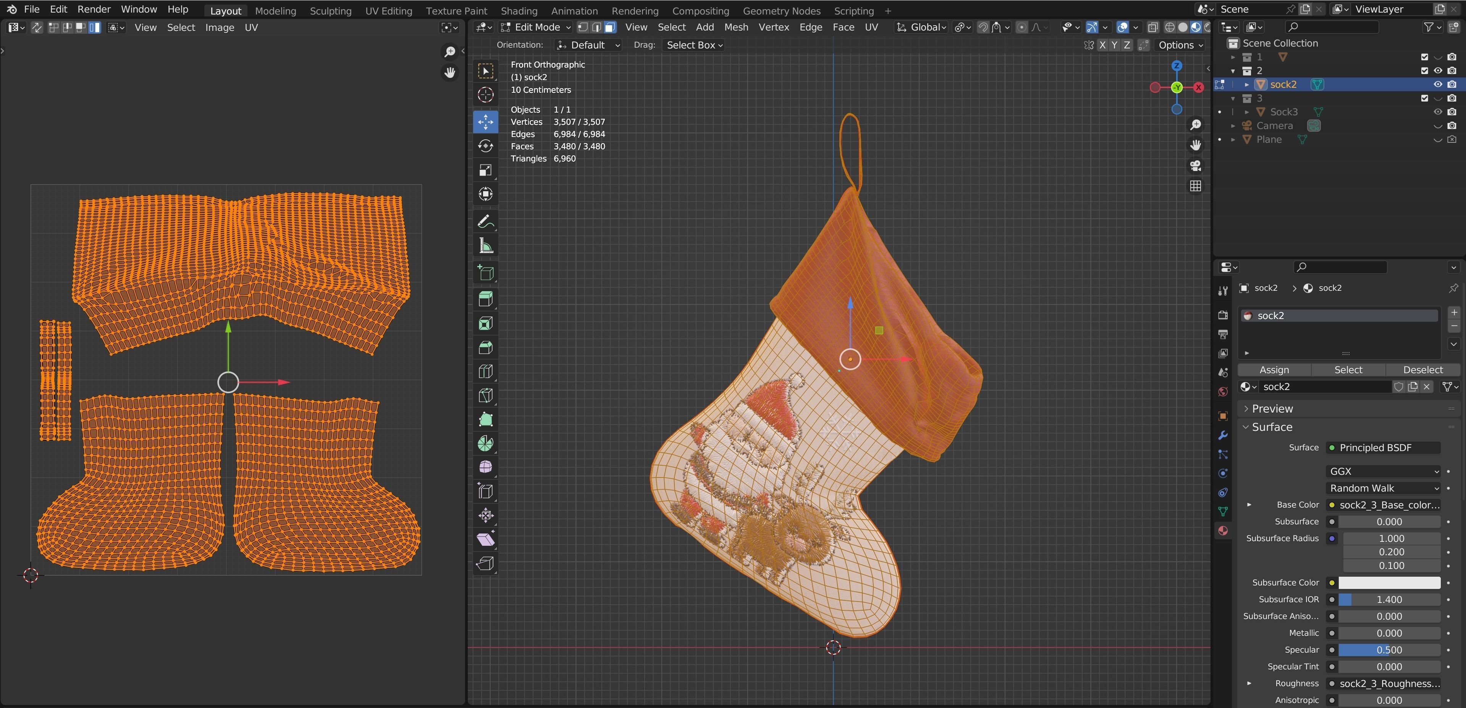1466x708 pixels.
Task: Click the outliner search field
Action: 1332,27
